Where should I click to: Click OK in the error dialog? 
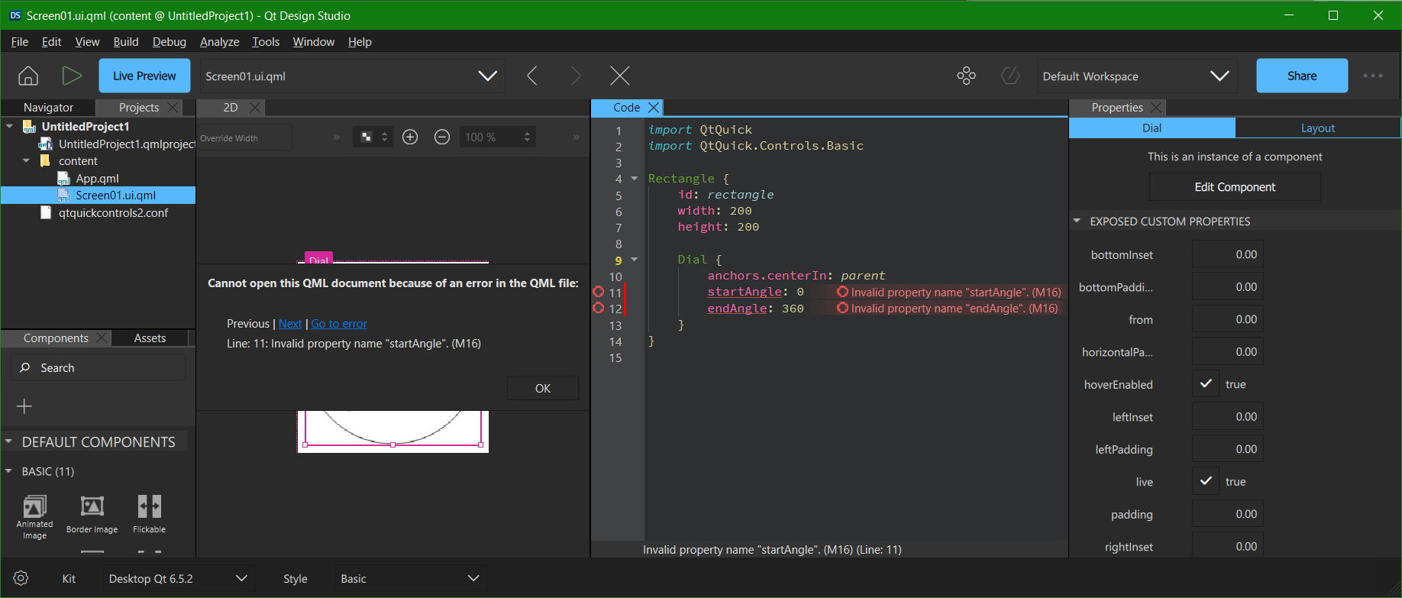[x=543, y=388]
